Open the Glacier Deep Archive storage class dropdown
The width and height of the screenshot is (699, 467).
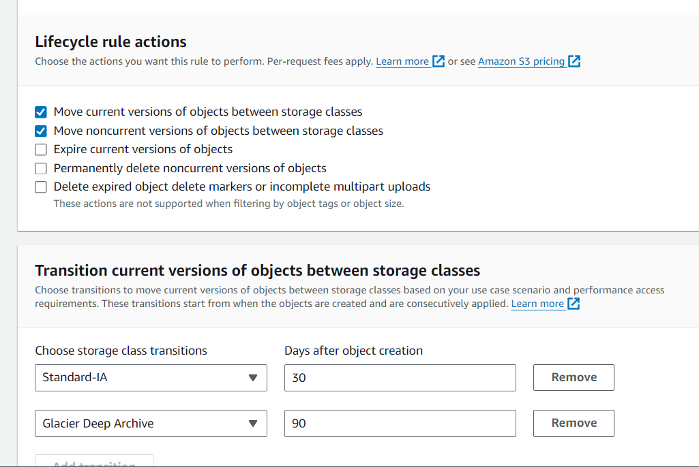pyautogui.click(x=151, y=423)
